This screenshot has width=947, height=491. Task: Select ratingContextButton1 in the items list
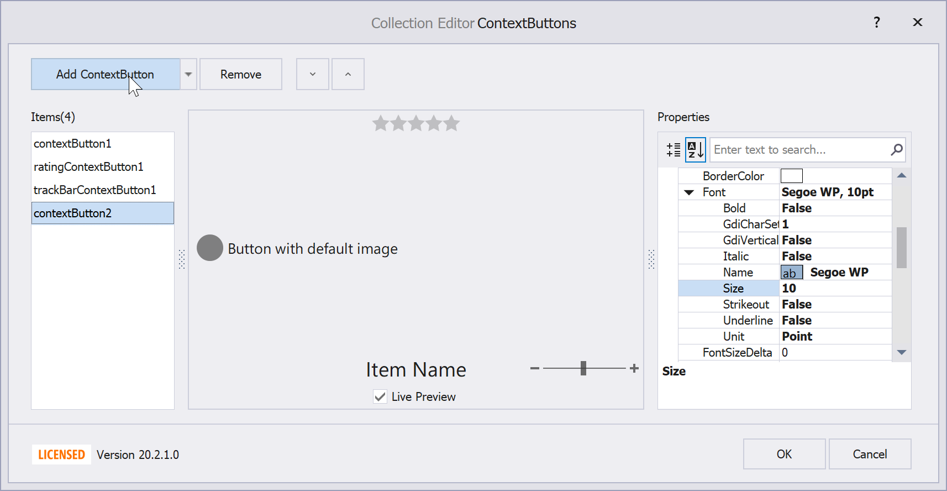coord(88,167)
